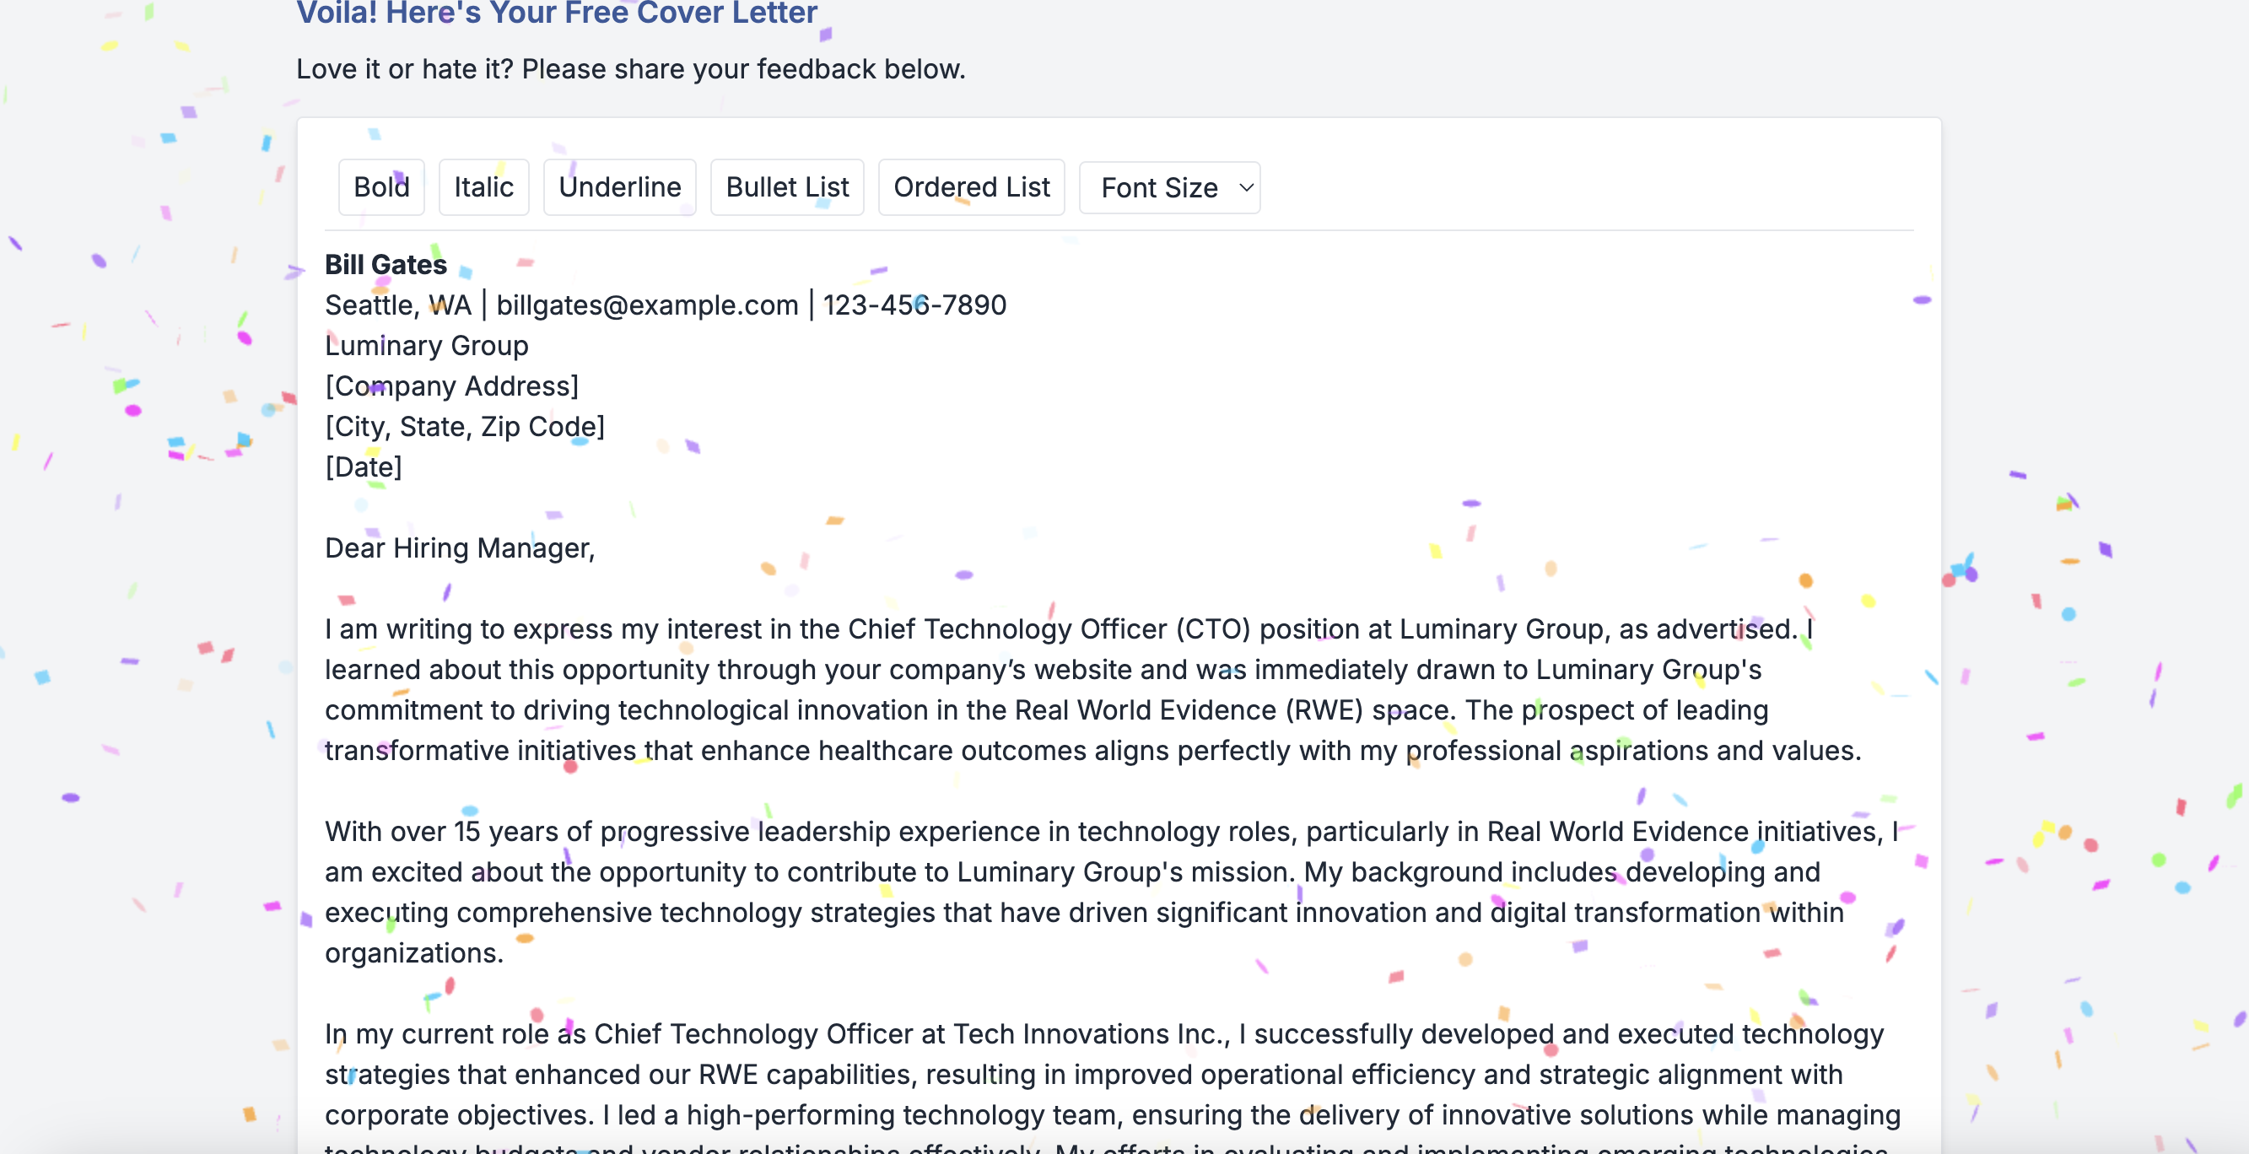2249x1154 pixels.
Task: Apply Italic formatting
Action: point(483,186)
